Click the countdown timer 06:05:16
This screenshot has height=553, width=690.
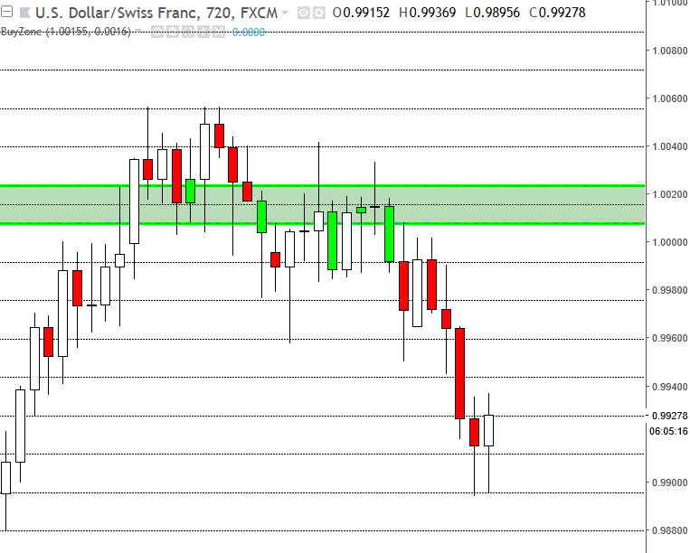668,431
